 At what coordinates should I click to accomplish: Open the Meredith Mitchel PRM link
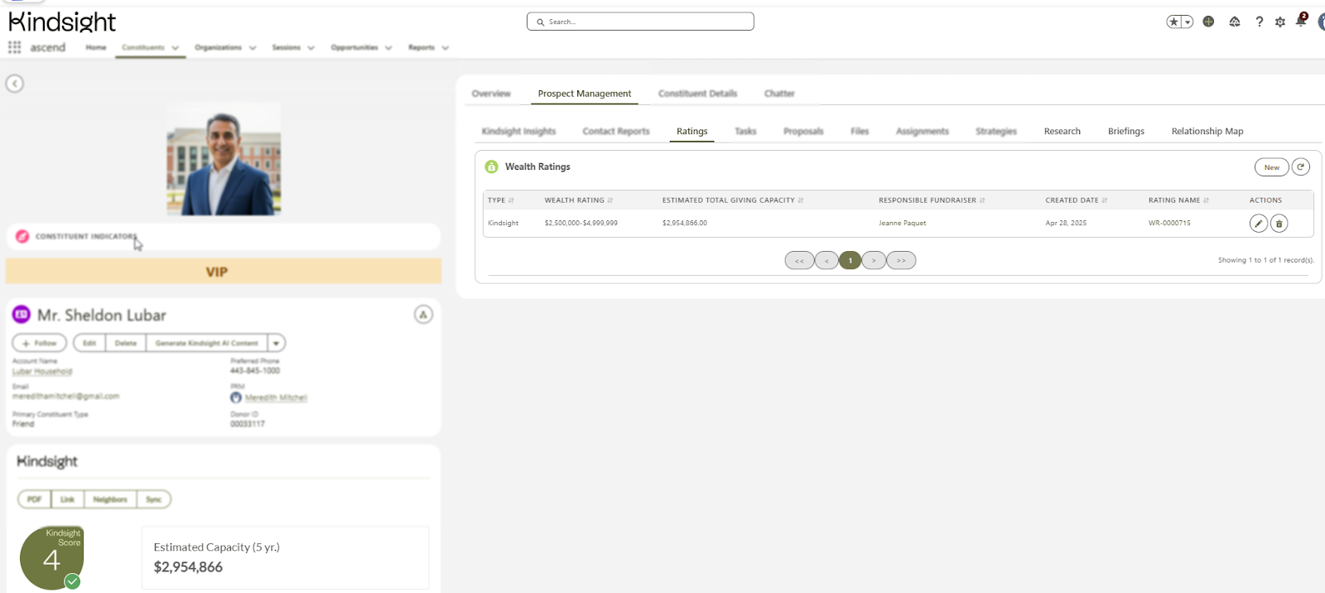pos(276,398)
